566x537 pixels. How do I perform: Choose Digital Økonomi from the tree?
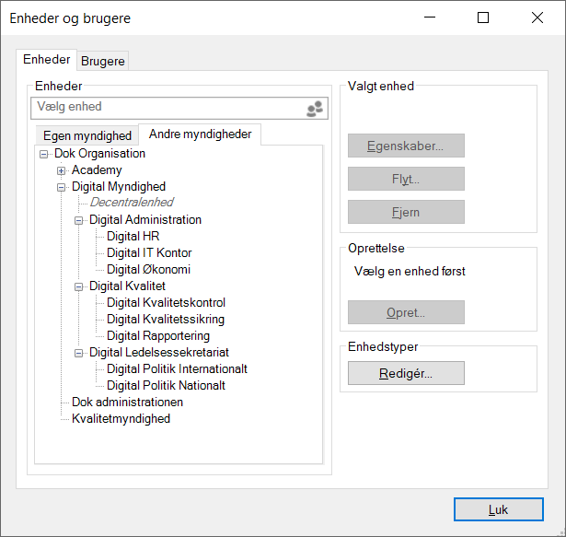pyautogui.click(x=148, y=270)
